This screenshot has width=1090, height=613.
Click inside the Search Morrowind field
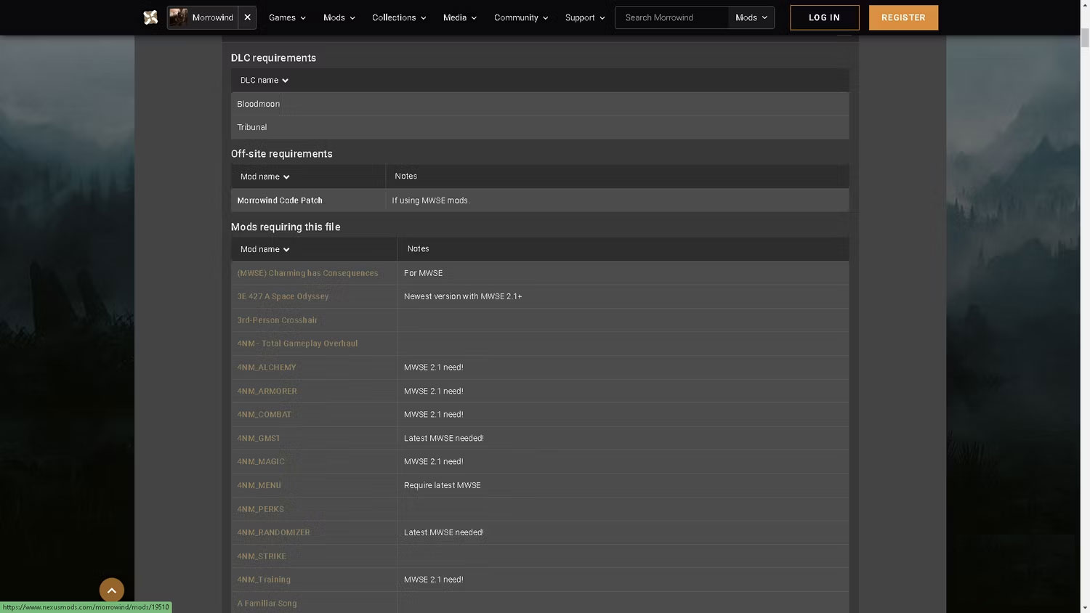point(669,17)
